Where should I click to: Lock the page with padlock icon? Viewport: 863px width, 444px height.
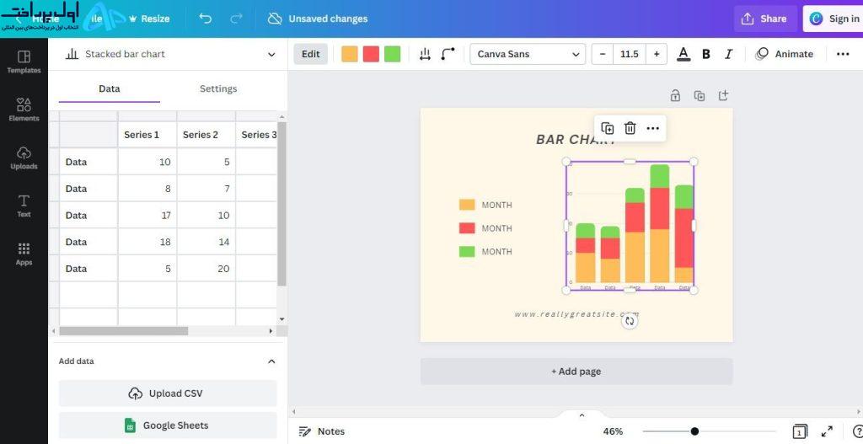(x=675, y=96)
